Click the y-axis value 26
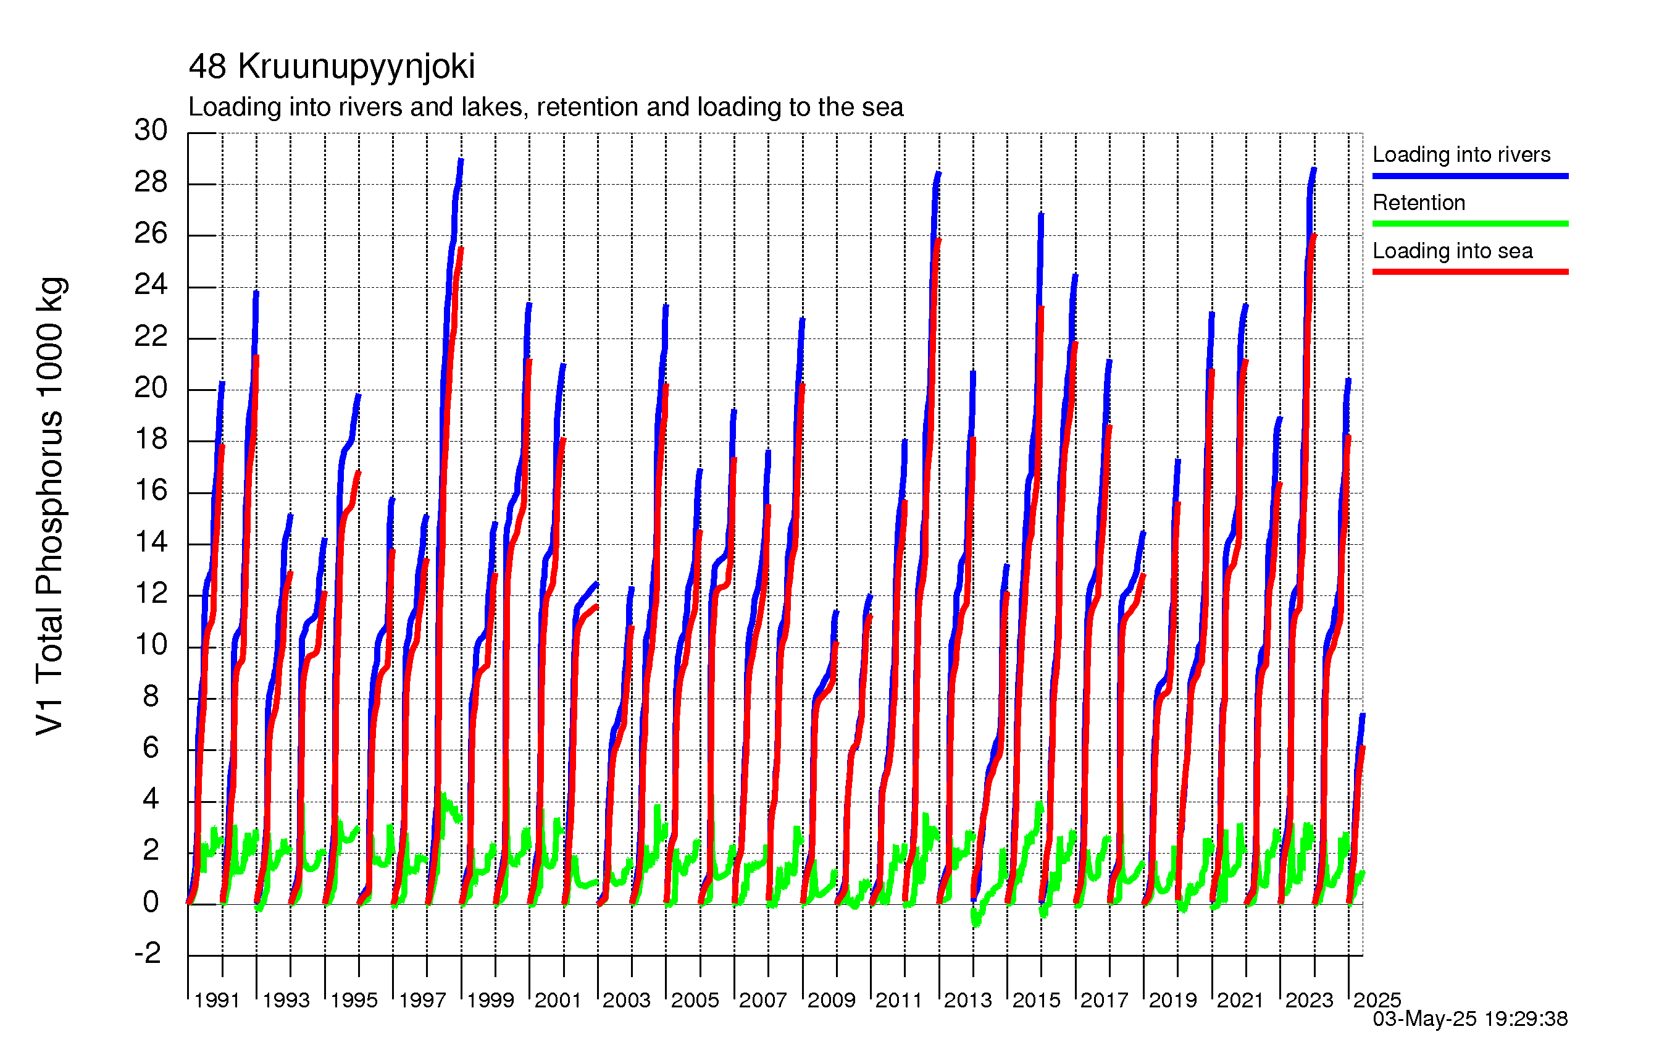Screen dimensions: 1667x1050 click(151, 233)
